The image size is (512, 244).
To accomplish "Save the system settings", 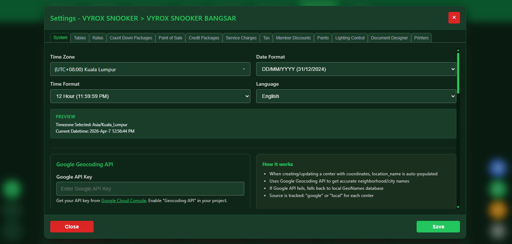I will pos(438,227).
